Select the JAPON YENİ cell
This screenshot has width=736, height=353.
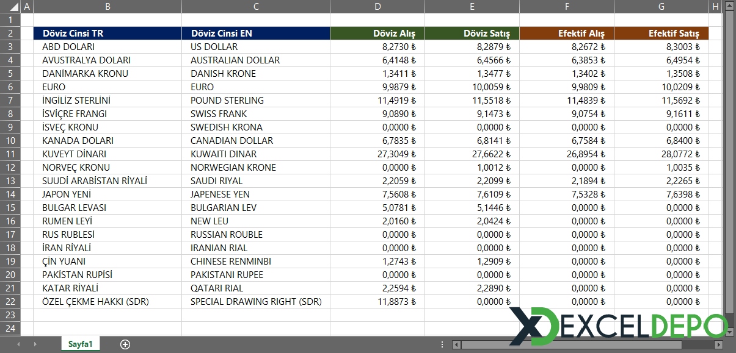(107, 194)
